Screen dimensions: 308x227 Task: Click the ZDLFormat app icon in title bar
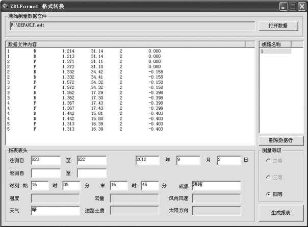[x=6, y=6]
